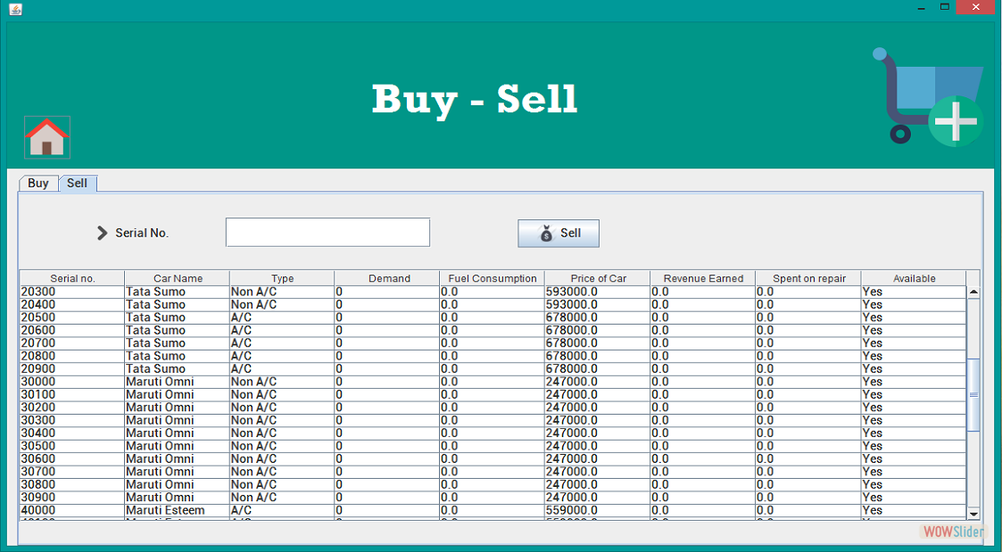Click Maruti Esteem car name cell
Image resolution: width=1002 pixels, height=552 pixels.
click(178, 510)
